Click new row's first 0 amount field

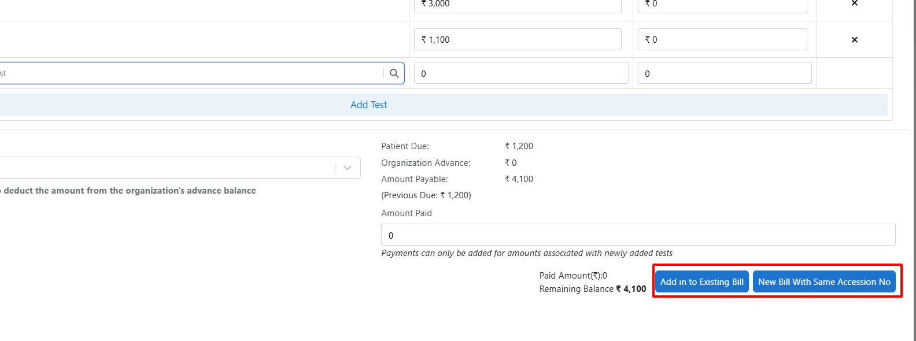click(x=520, y=73)
